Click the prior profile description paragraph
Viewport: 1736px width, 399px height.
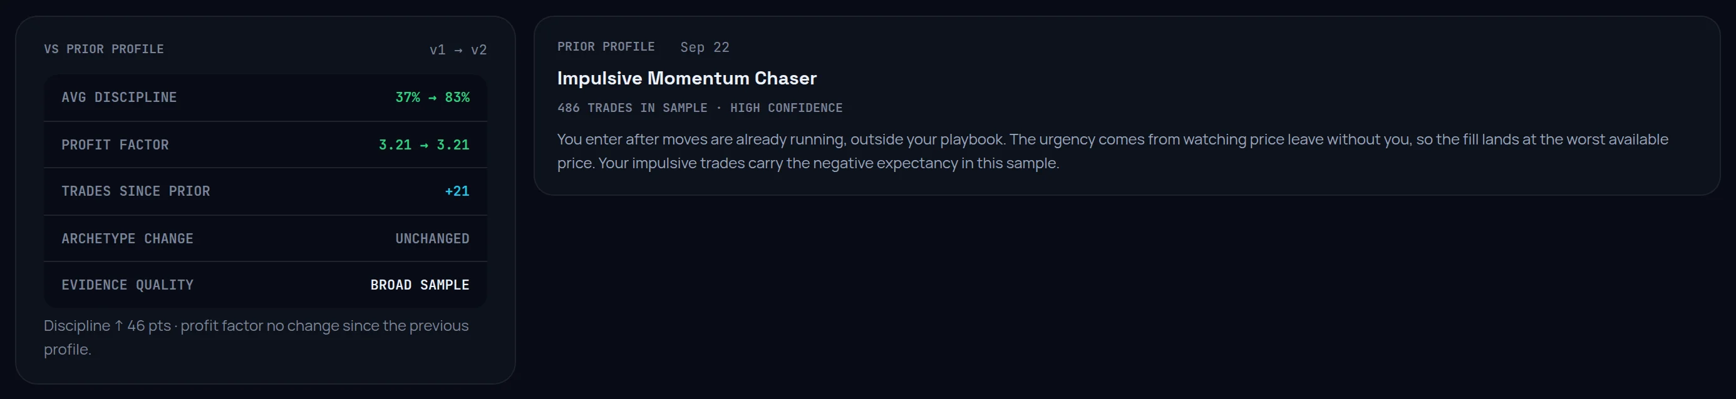coord(1113,151)
